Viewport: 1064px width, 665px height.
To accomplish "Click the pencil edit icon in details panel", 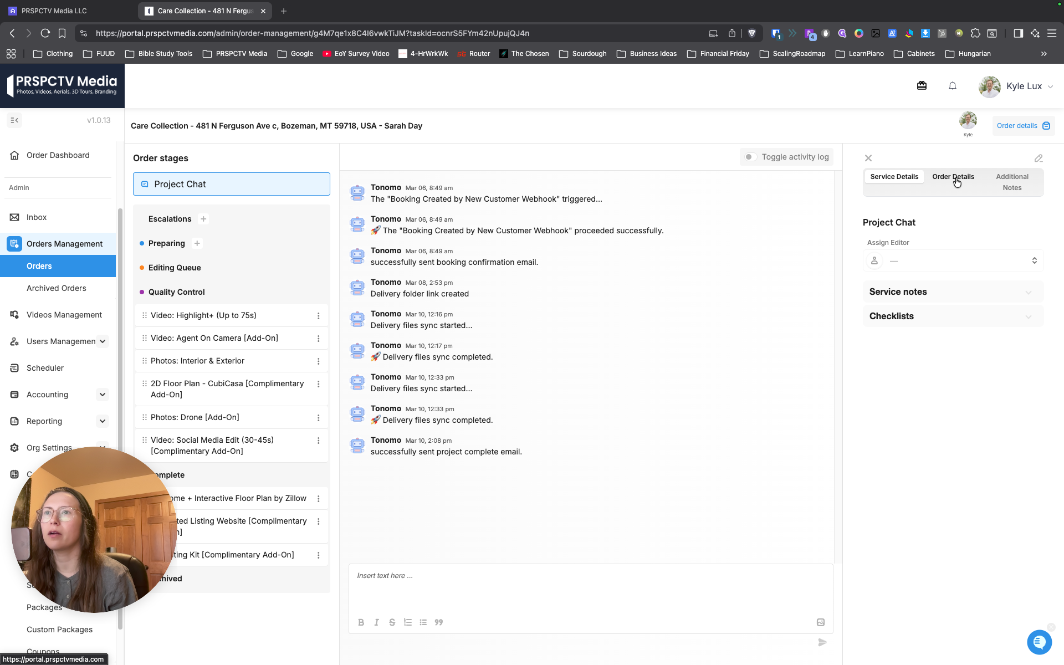I will coord(1039,158).
